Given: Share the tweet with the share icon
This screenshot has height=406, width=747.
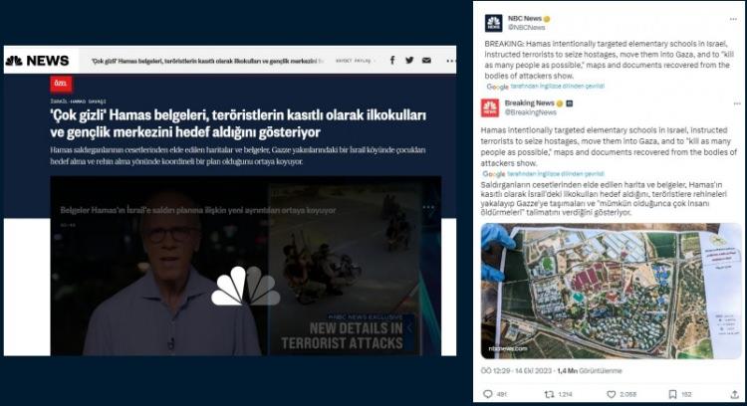Looking at the screenshot, I should [735, 394].
